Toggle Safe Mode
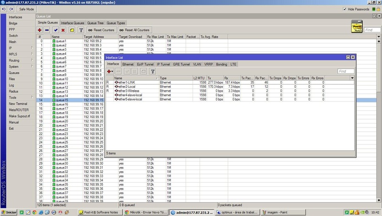 27,9
